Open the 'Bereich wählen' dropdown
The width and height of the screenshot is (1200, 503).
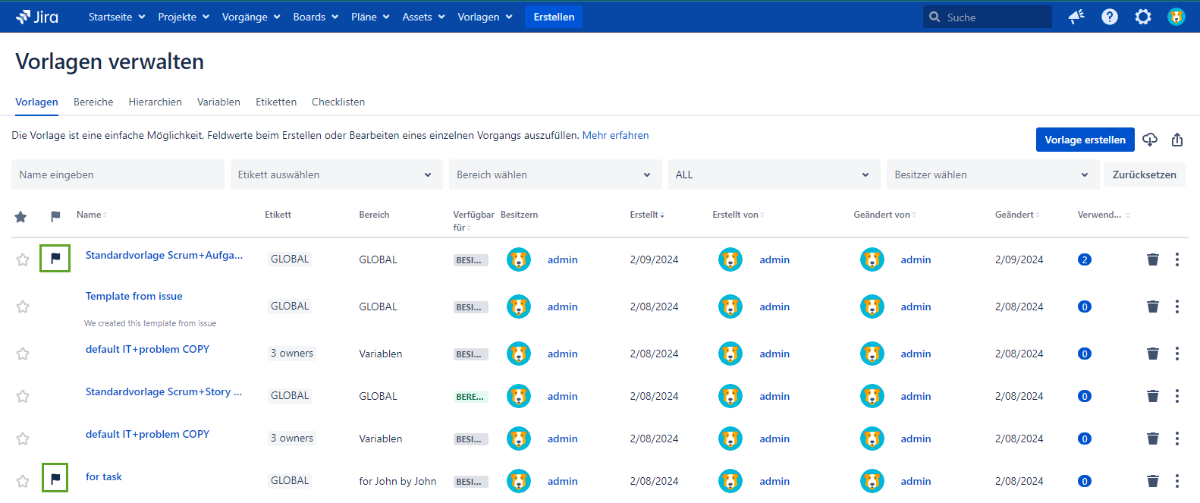point(554,174)
